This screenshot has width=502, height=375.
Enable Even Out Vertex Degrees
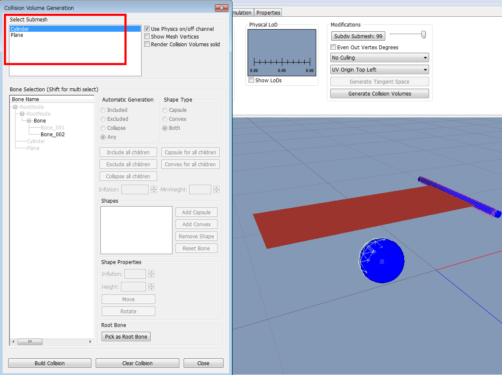coord(333,47)
